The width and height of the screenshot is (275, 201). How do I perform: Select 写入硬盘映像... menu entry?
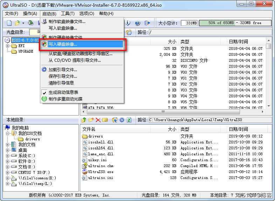click(82, 44)
